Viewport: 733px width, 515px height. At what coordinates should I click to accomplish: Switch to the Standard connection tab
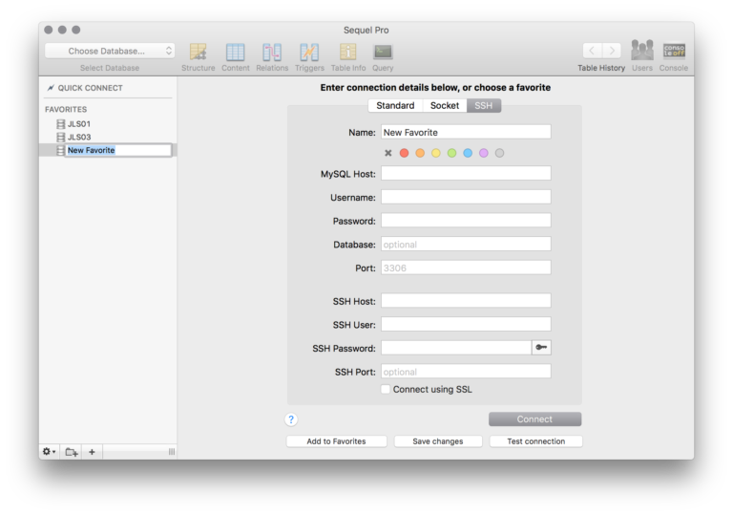[395, 105]
